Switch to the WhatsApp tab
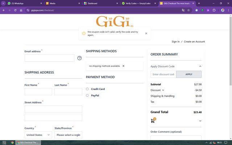Viewport: 232px width, 145px height. click(24, 3)
